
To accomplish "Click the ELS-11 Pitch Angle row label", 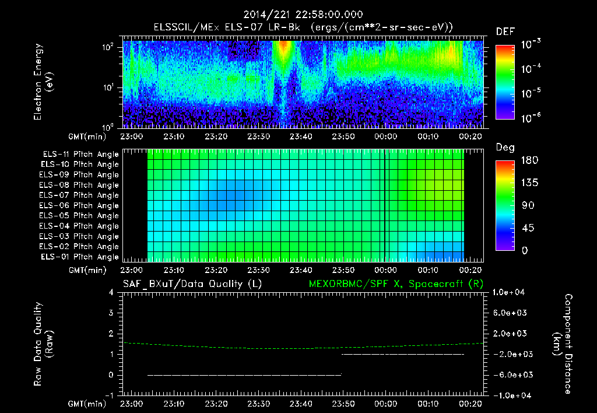I will click(x=80, y=155).
